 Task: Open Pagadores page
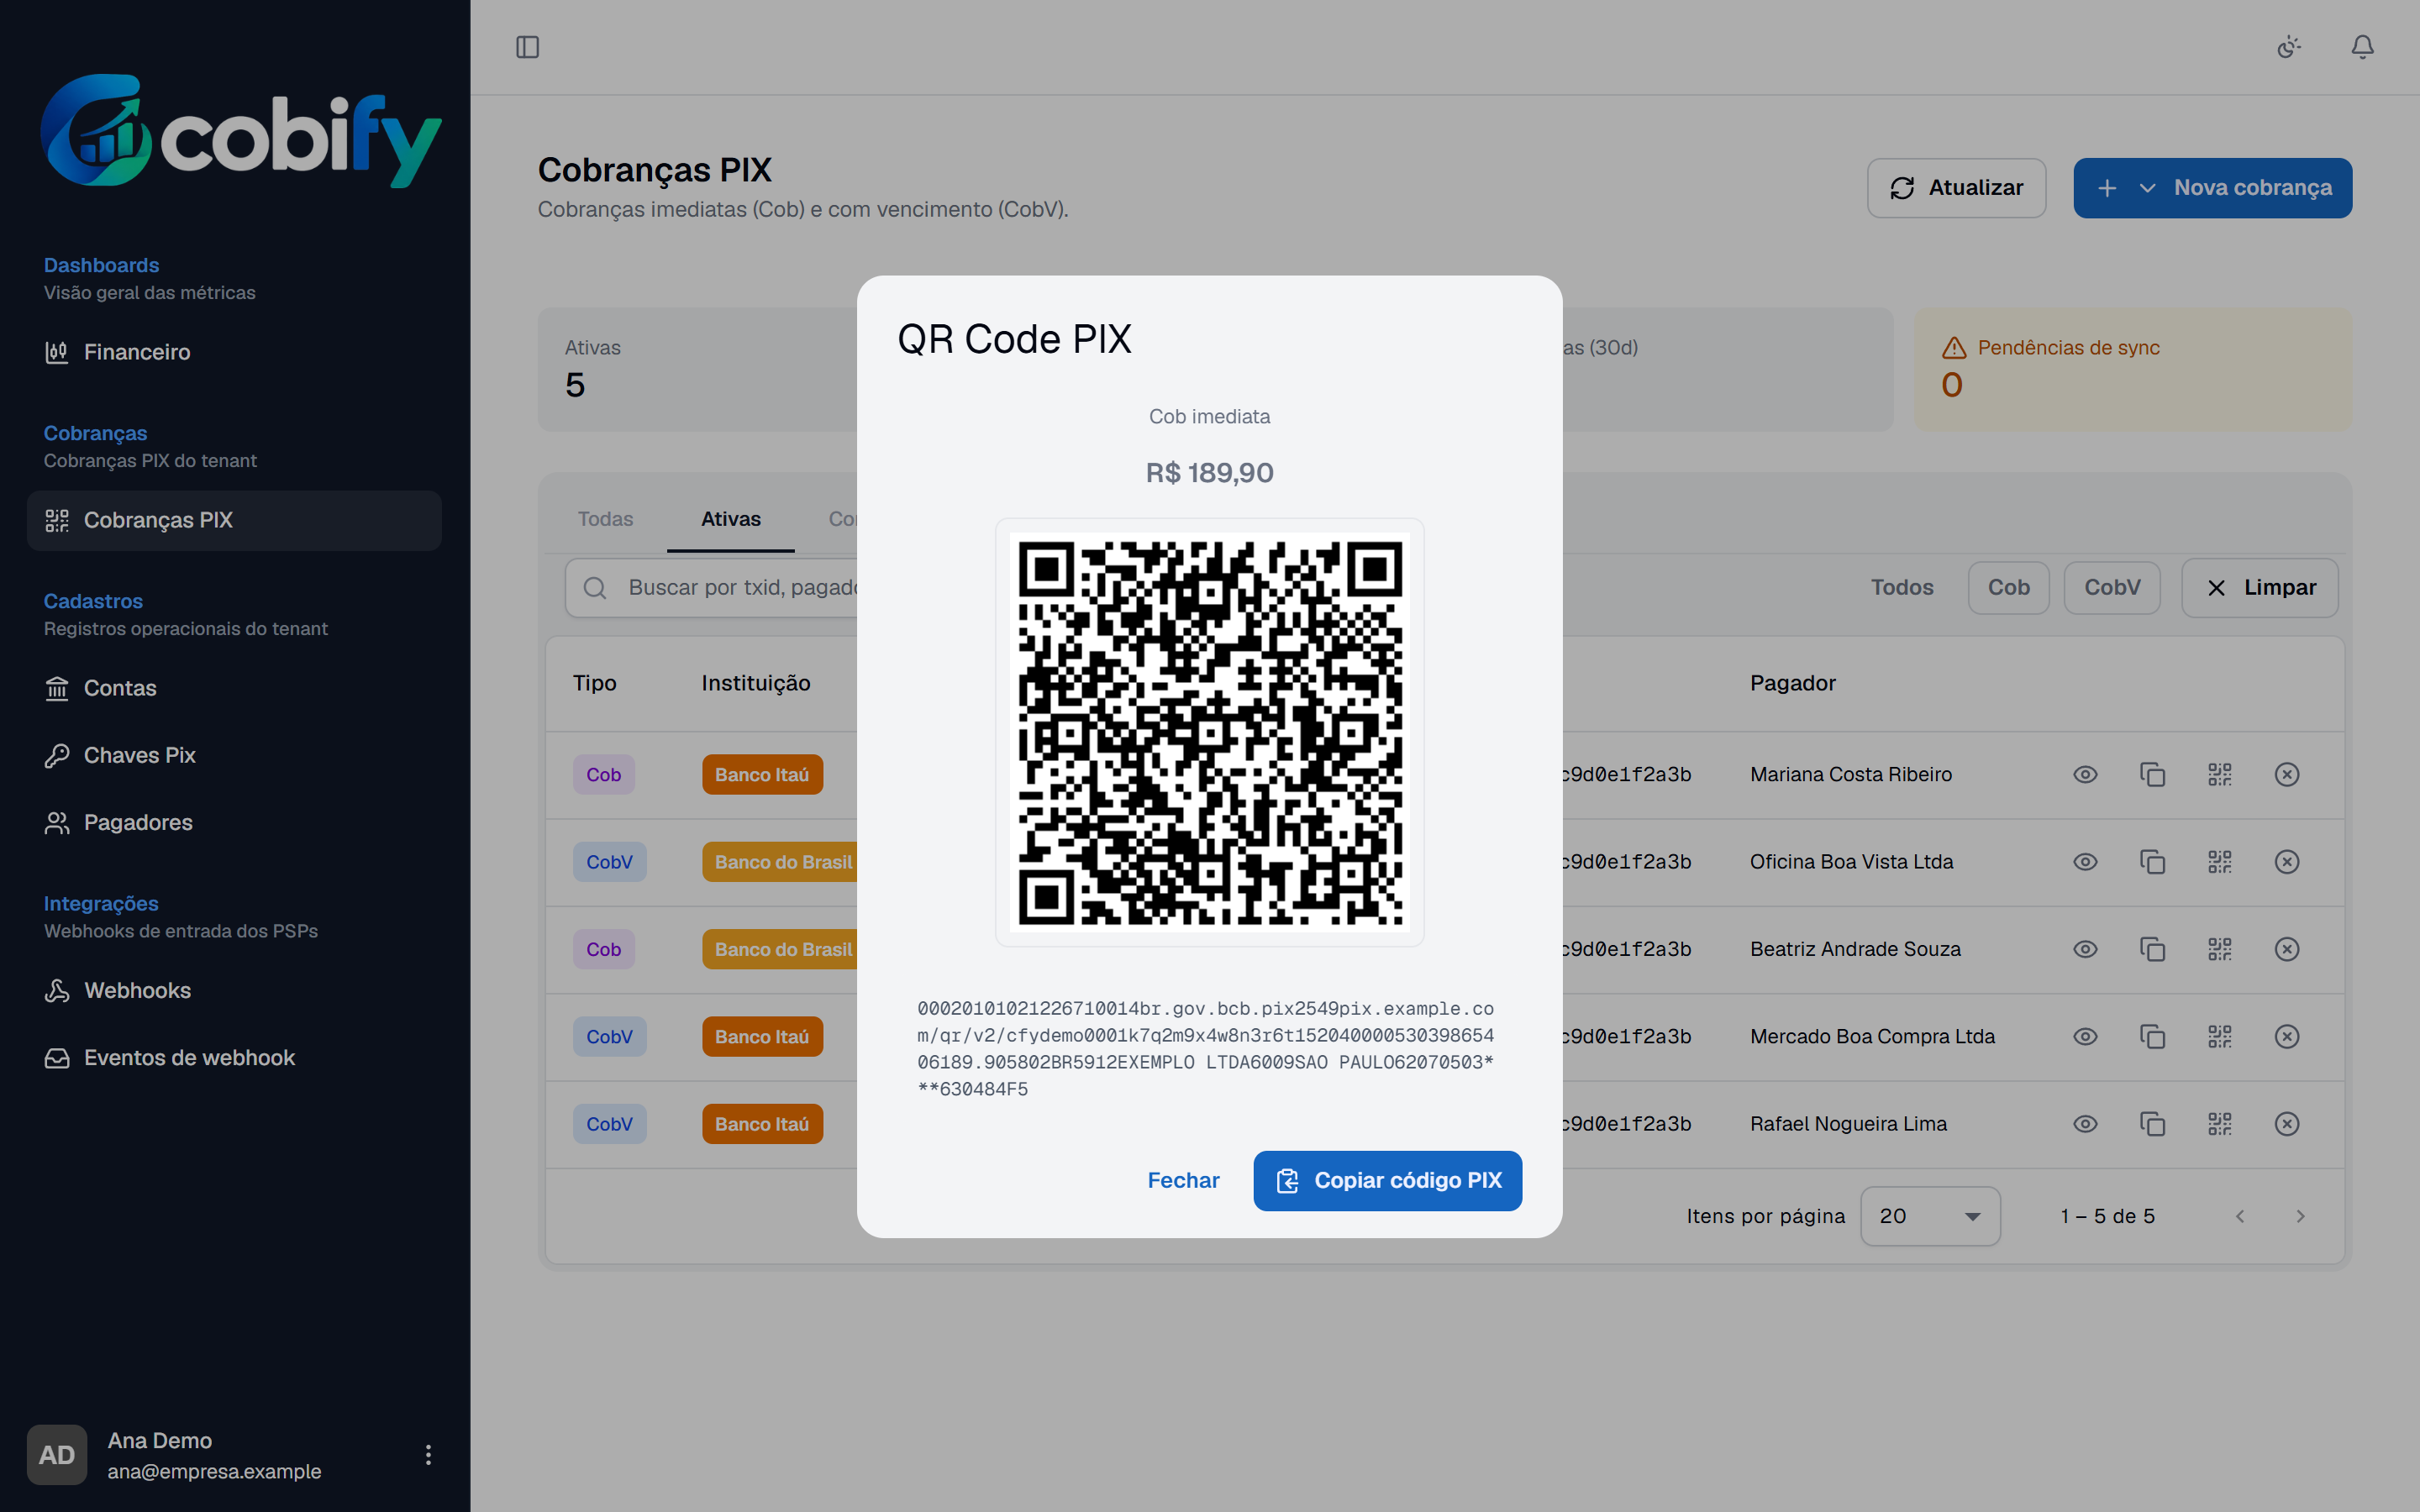[234, 822]
